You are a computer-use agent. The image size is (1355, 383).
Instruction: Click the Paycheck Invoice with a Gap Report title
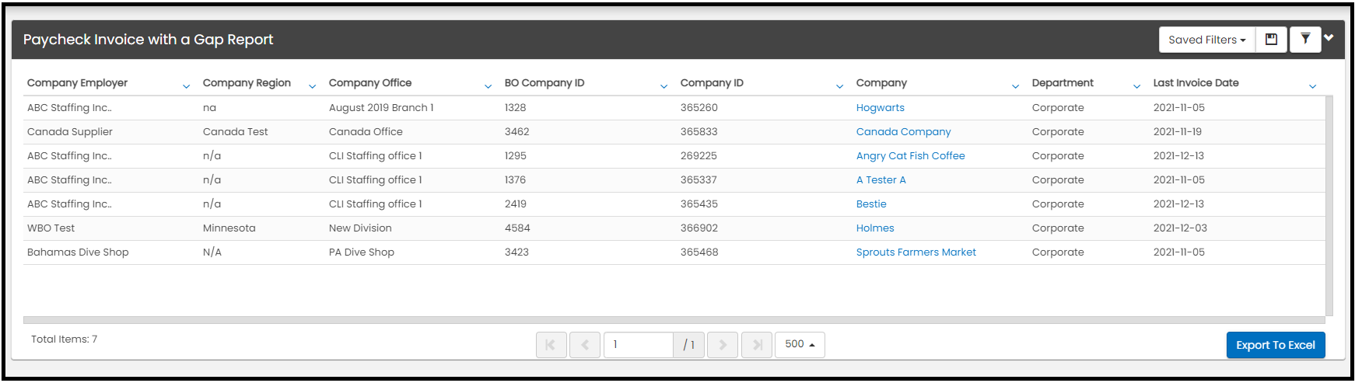pyautogui.click(x=148, y=40)
